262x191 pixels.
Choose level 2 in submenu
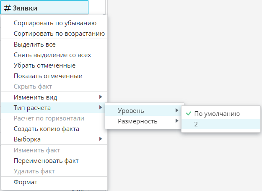coord(196,124)
